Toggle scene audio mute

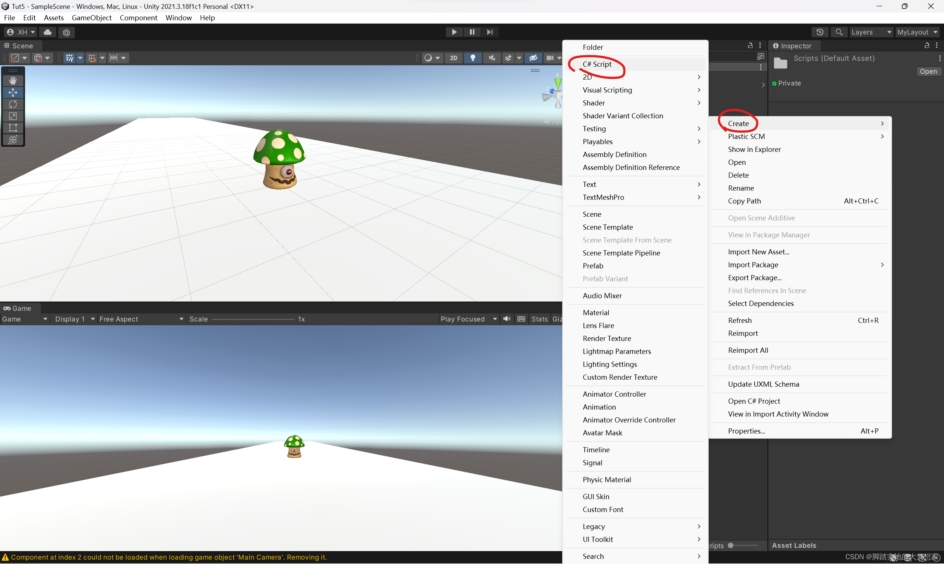[x=492, y=58]
